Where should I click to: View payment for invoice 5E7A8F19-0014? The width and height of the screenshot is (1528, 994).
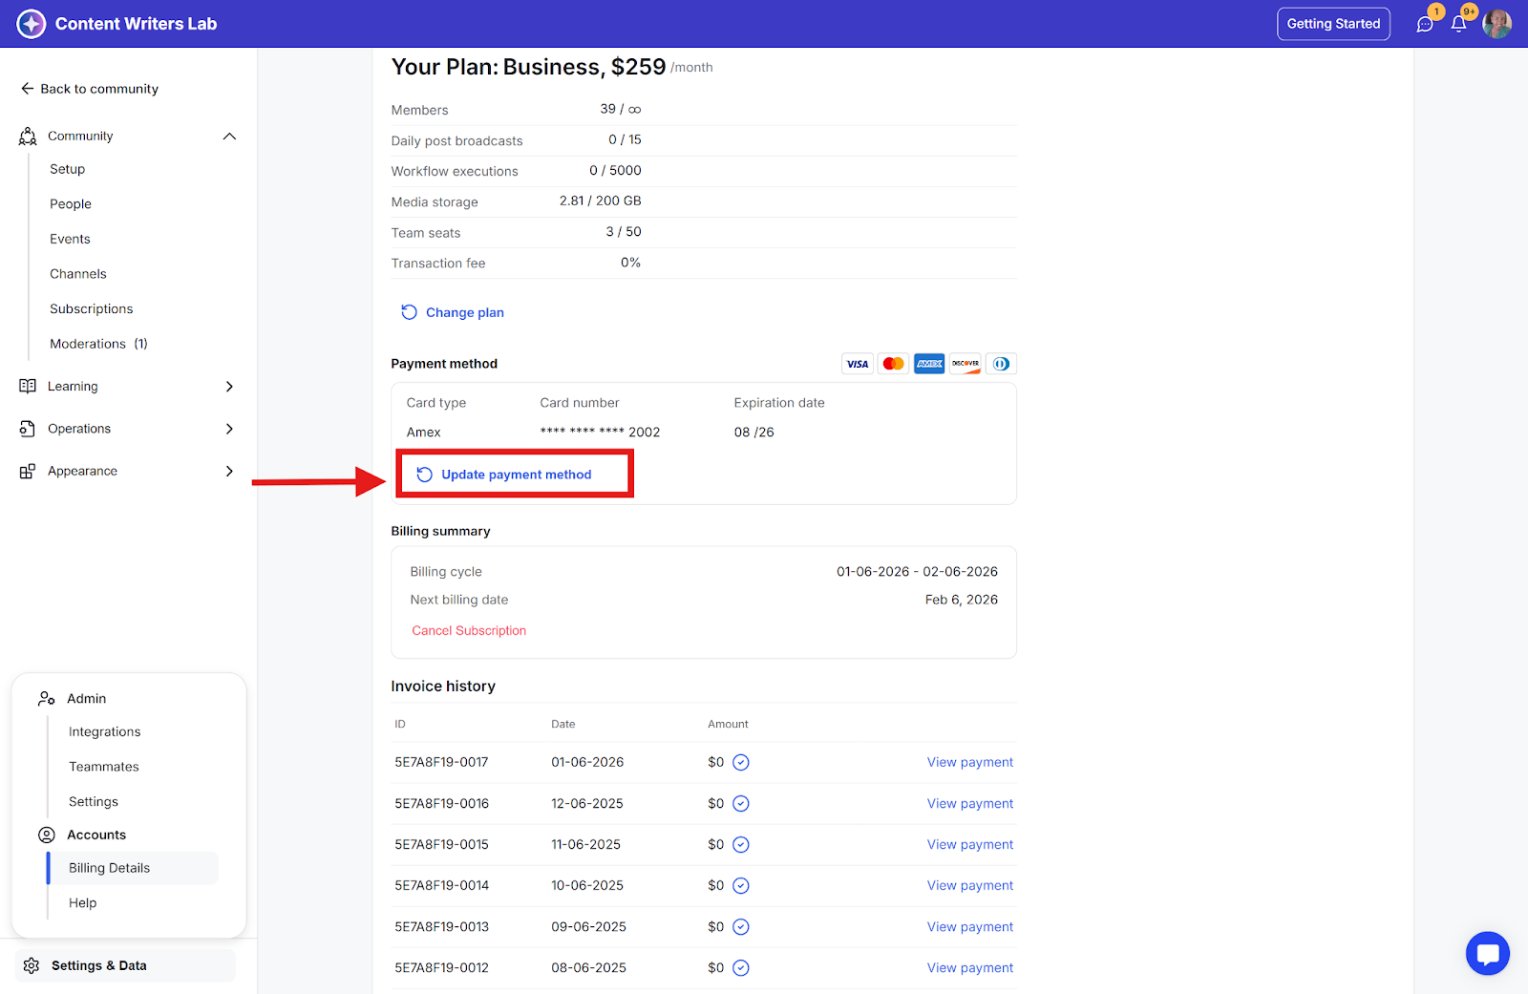tap(969, 885)
